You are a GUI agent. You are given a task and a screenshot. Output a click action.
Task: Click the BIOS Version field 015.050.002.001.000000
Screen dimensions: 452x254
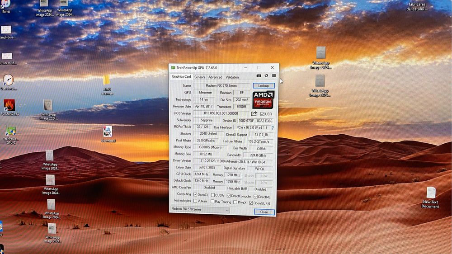pos(221,113)
